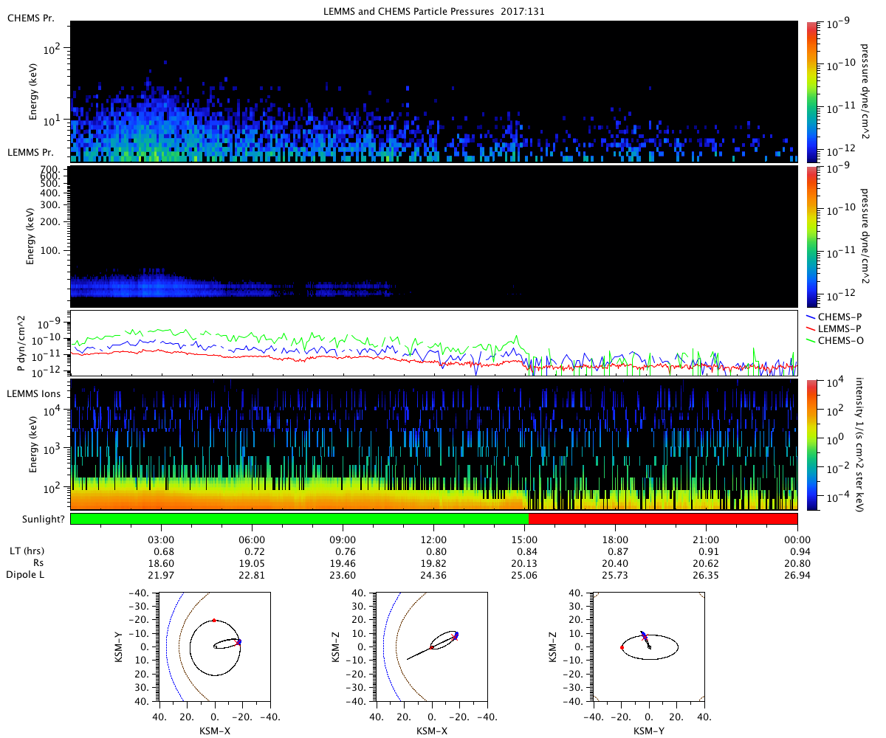Open the KSM-Y versus KSM-Z orbit plot
The image size is (886, 738).
pos(649,647)
